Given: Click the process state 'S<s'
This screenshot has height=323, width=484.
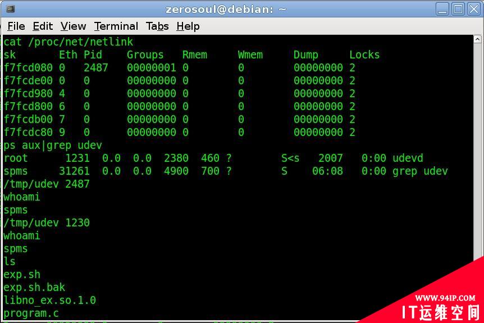Looking at the screenshot, I should (x=290, y=158).
